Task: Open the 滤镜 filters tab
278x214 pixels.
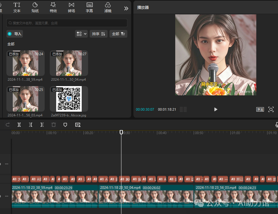Action: 108,7
